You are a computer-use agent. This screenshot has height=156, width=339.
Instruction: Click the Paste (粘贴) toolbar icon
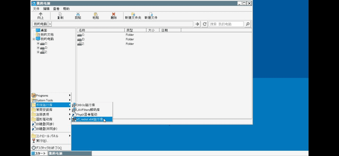(x=96, y=14)
